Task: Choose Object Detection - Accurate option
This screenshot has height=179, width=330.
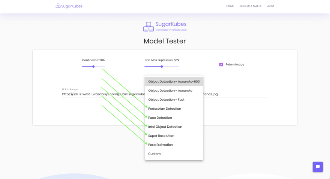Action: tap(174, 91)
